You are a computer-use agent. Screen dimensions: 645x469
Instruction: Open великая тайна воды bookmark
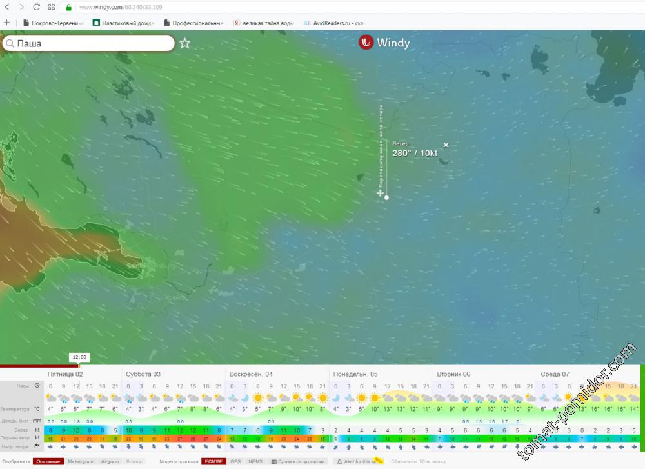(264, 23)
